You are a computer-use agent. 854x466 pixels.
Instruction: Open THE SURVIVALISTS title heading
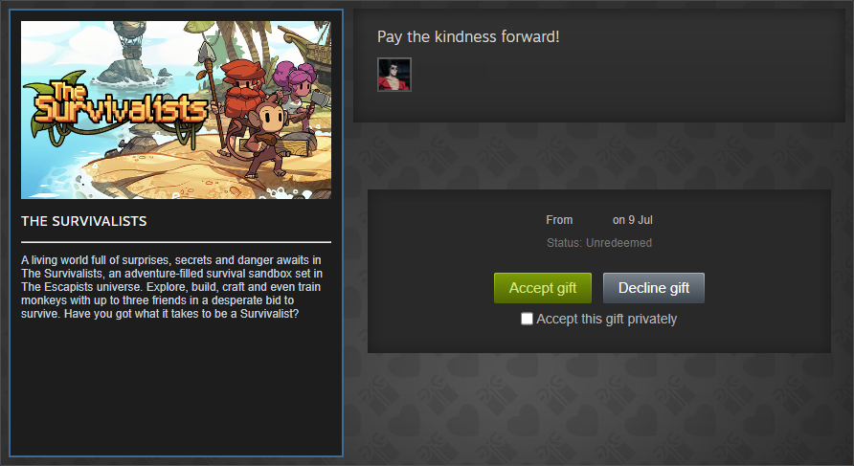pos(84,221)
